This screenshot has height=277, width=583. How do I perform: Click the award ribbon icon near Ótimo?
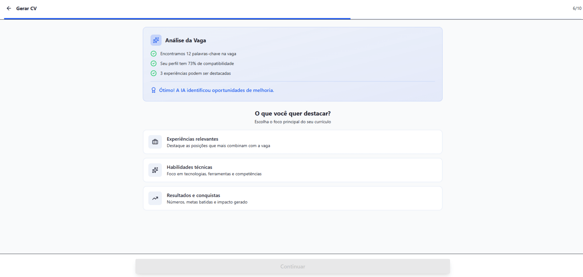tap(153, 90)
